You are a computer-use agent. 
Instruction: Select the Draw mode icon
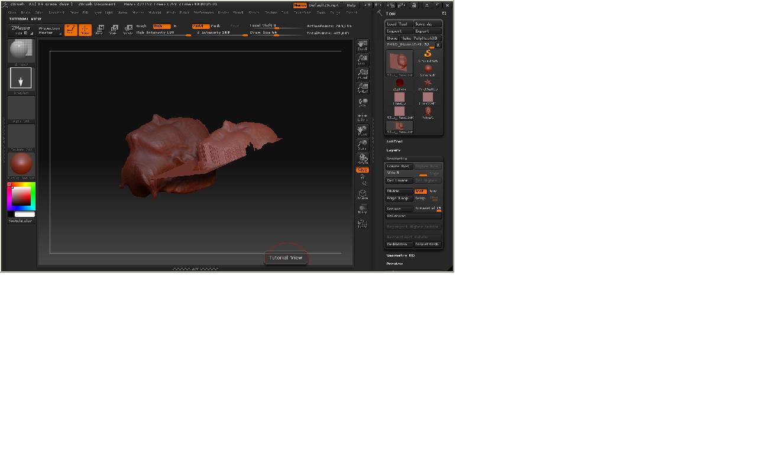point(85,30)
